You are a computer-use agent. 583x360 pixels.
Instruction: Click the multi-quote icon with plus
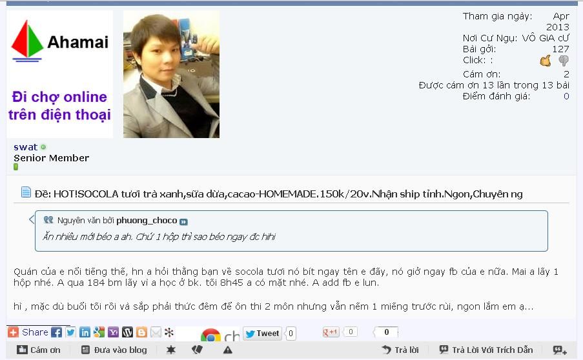click(x=560, y=350)
